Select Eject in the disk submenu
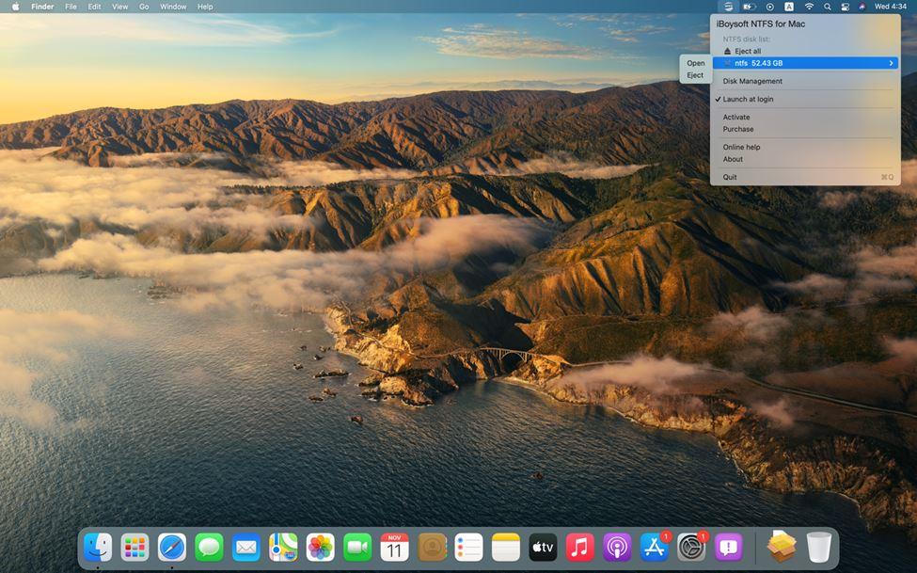This screenshot has width=917, height=573. click(695, 75)
